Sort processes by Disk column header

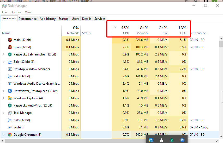pos(160,30)
